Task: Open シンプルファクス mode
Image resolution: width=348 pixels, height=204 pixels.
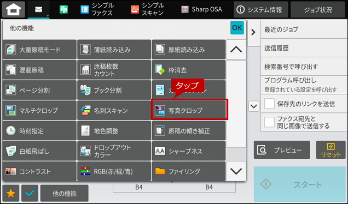Action: 97,9
